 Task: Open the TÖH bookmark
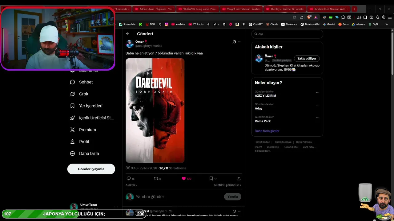150,24
